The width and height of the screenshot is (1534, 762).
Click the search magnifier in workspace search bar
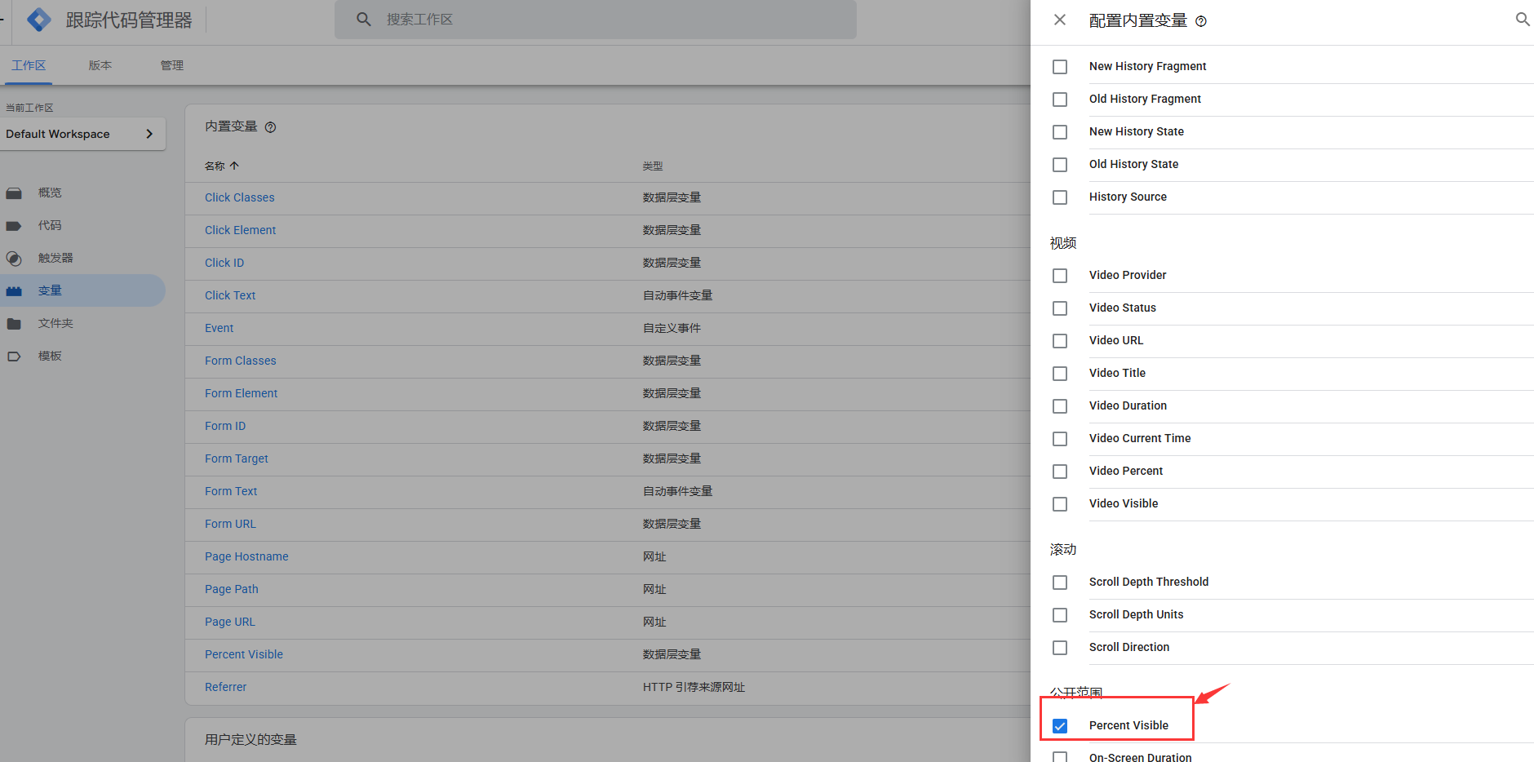[364, 19]
